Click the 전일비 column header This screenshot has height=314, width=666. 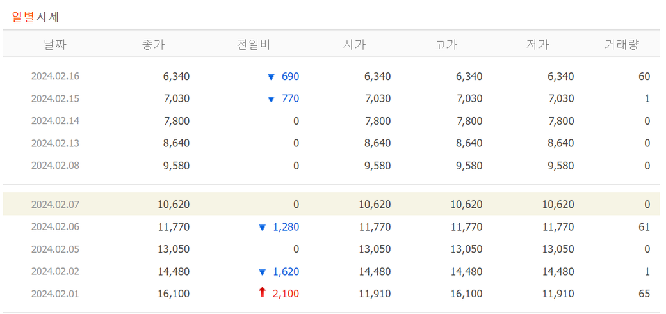(254, 45)
